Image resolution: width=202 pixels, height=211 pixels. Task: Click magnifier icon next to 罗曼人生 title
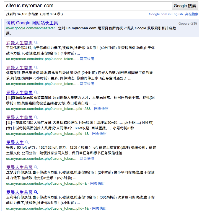(x=27, y=142)
